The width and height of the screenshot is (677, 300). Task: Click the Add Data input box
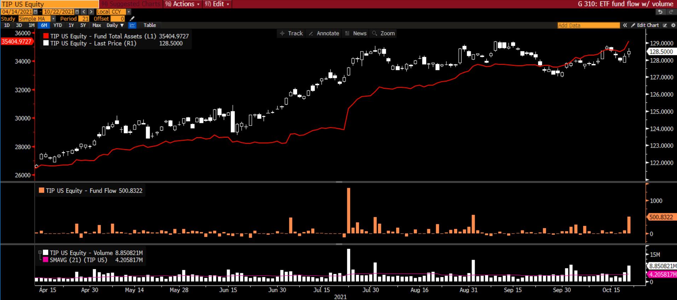point(589,25)
